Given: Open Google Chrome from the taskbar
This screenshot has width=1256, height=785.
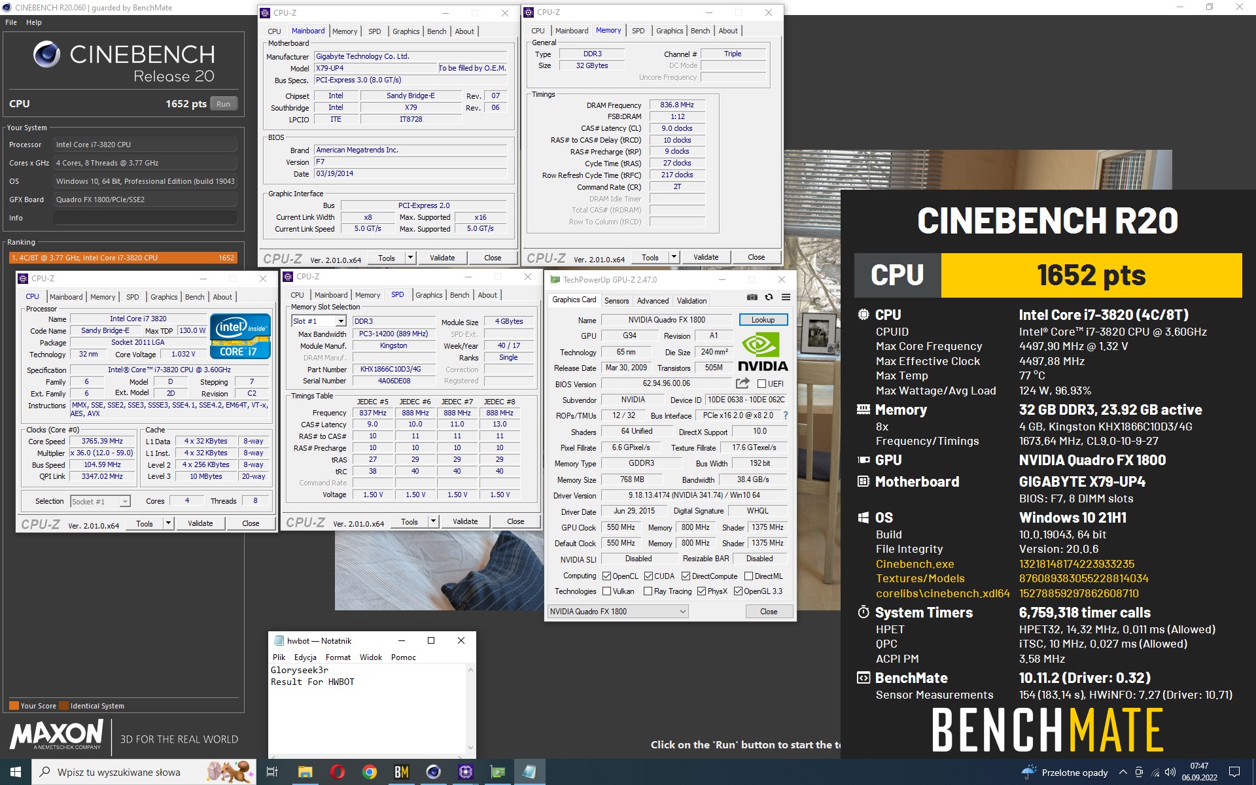Looking at the screenshot, I should 370,772.
